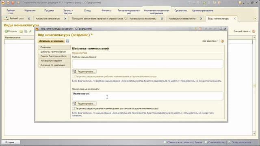Open the Нормативно-справочная информация section

pos(156,12)
